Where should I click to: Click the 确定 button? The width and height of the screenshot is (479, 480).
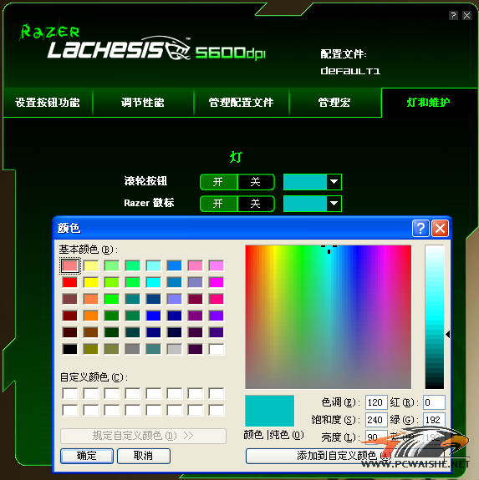pyautogui.click(x=87, y=456)
